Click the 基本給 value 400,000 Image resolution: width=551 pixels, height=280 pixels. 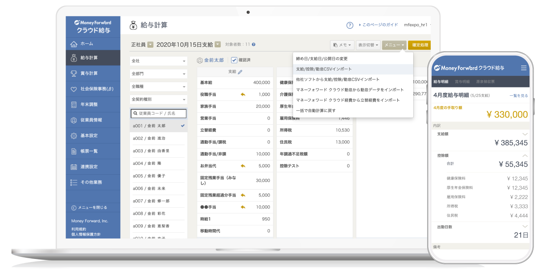[262, 83]
